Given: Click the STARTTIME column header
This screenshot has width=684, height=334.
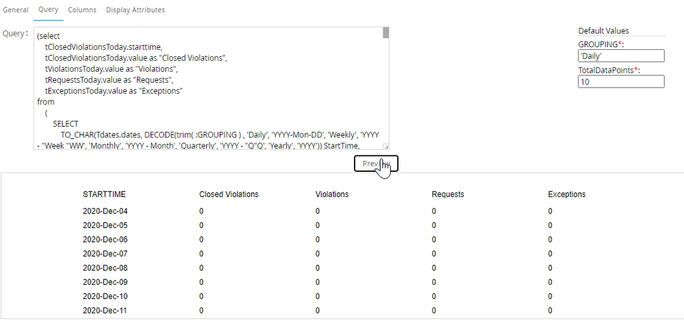Looking at the screenshot, I should pos(104,194).
